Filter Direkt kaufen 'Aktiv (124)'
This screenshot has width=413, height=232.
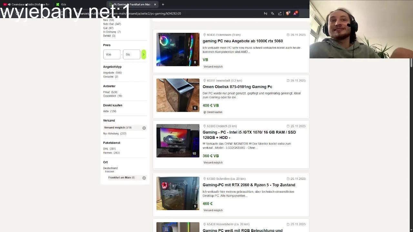click(110, 111)
